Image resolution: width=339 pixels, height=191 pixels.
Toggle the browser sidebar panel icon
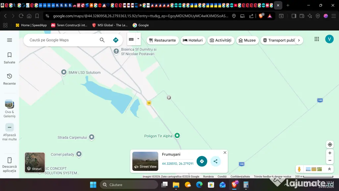pyautogui.click(x=294, y=16)
